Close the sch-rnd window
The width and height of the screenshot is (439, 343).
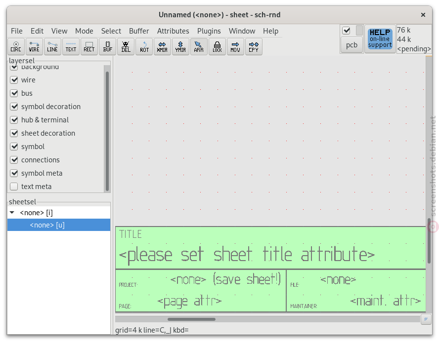click(423, 15)
